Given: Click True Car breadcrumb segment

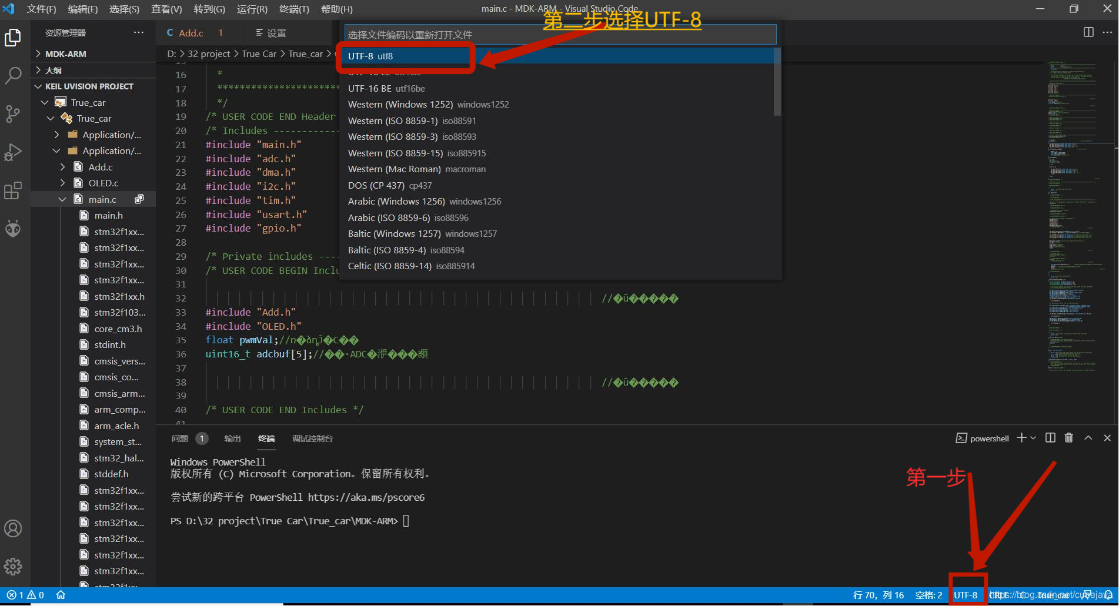Looking at the screenshot, I should pyautogui.click(x=259, y=53).
